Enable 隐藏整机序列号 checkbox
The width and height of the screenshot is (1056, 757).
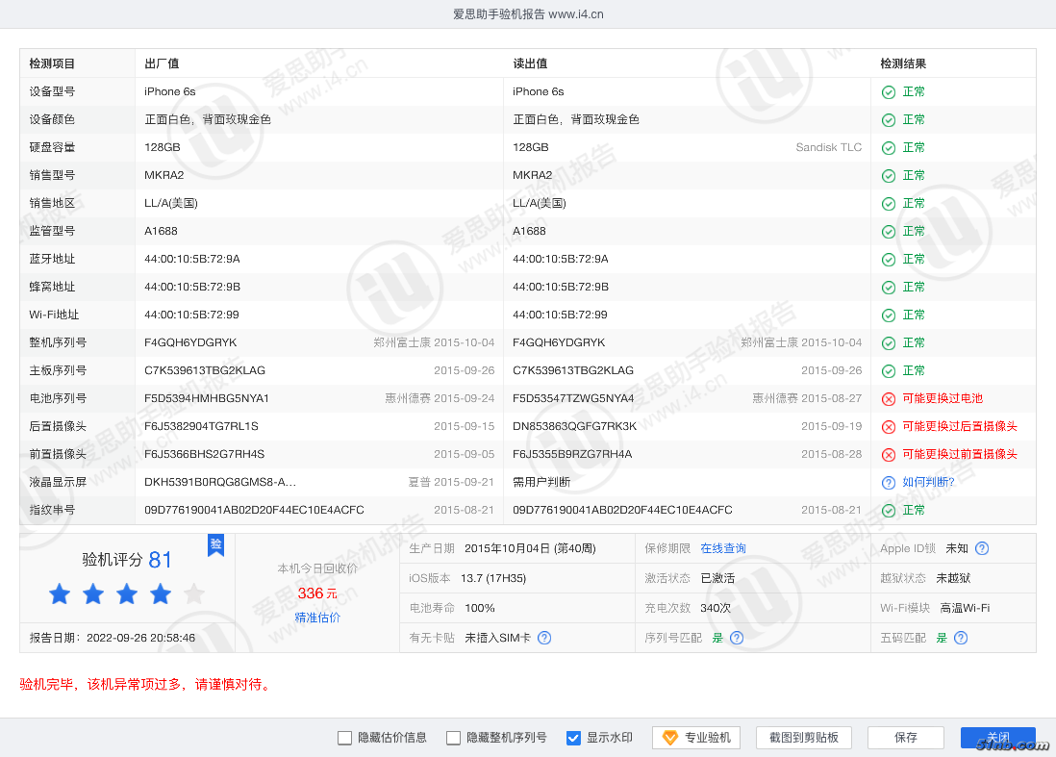tap(454, 738)
